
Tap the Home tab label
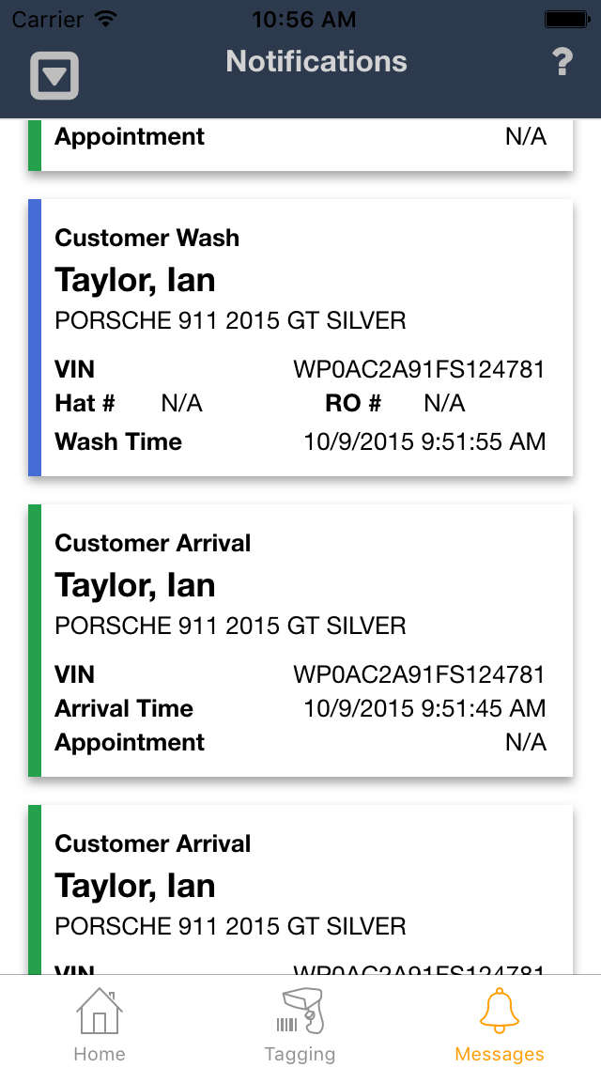click(x=100, y=1054)
